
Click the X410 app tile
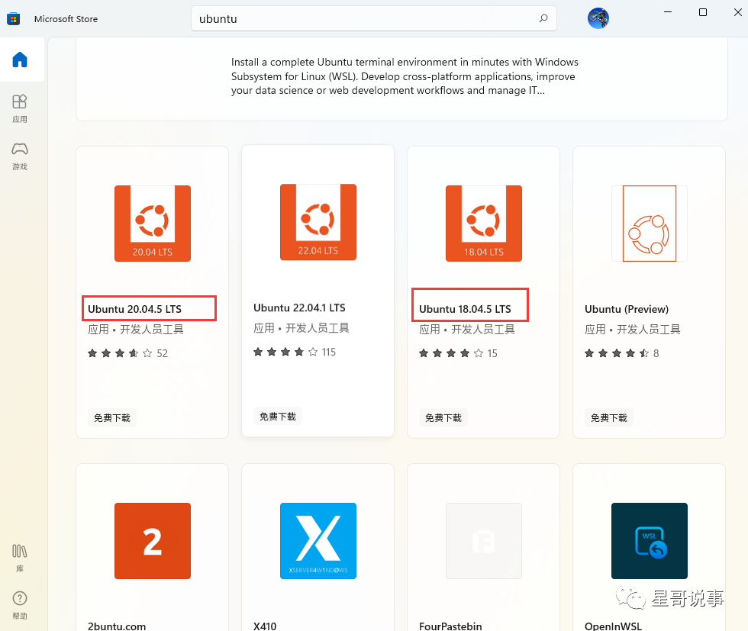click(318, 541)
